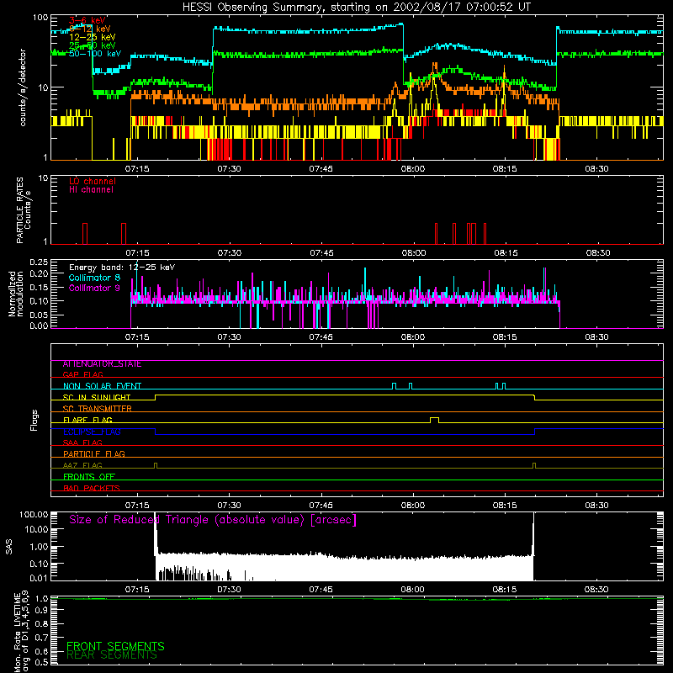Click the 08:00 tick under the counts plot
The height and width of the screenshot is (673, 673).
(413, 169)
